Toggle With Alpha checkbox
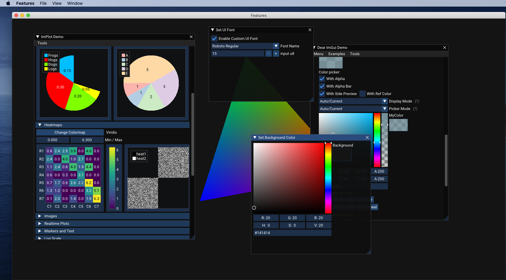 322,79
